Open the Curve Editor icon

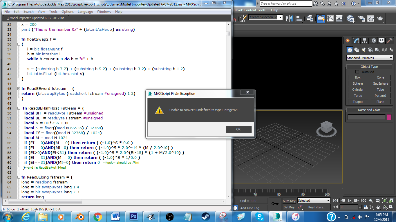click(330, 19)
